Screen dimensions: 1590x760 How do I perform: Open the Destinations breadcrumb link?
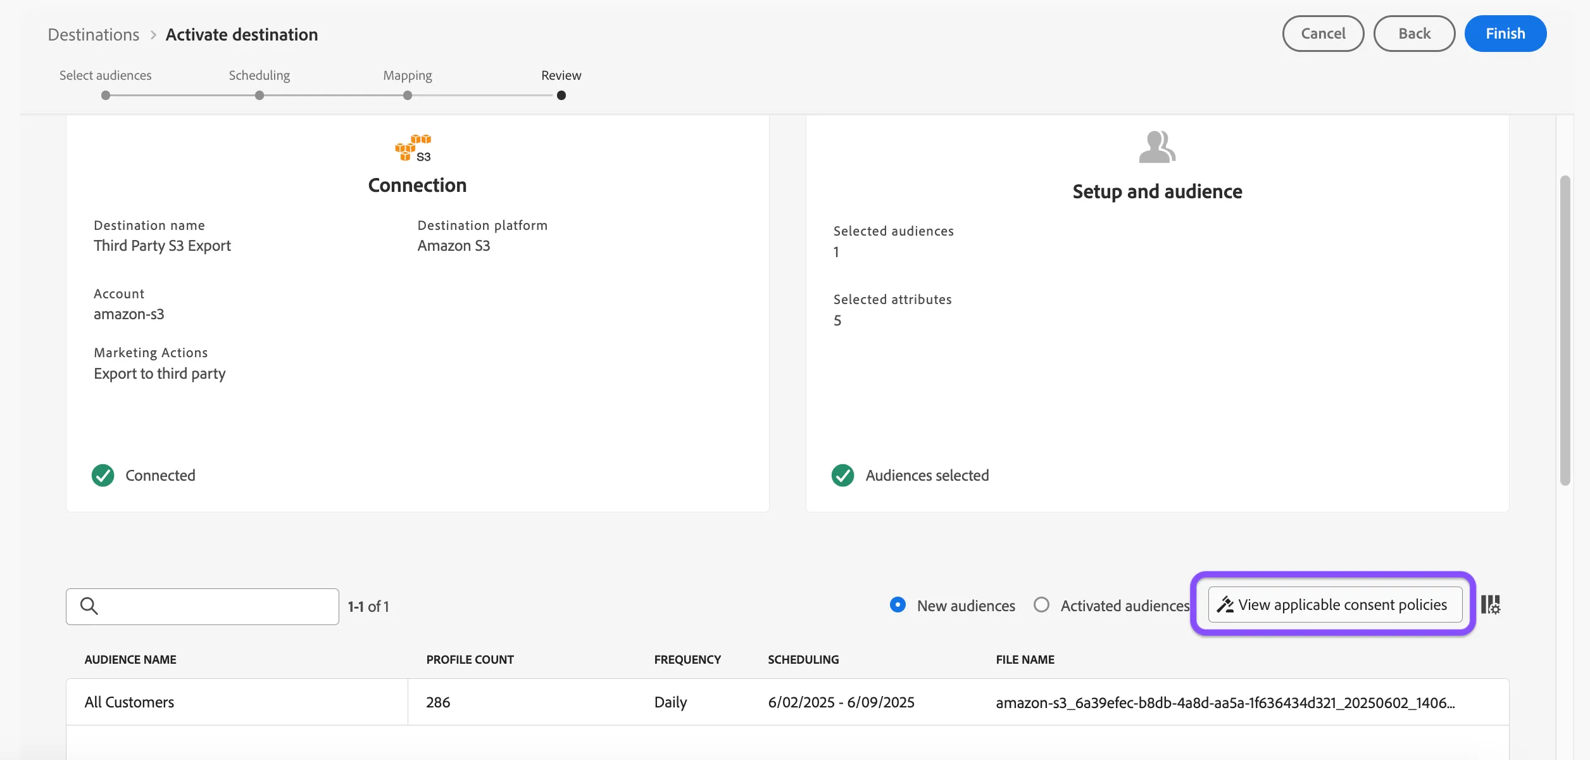pyautogui.click(x=94, y=35)
